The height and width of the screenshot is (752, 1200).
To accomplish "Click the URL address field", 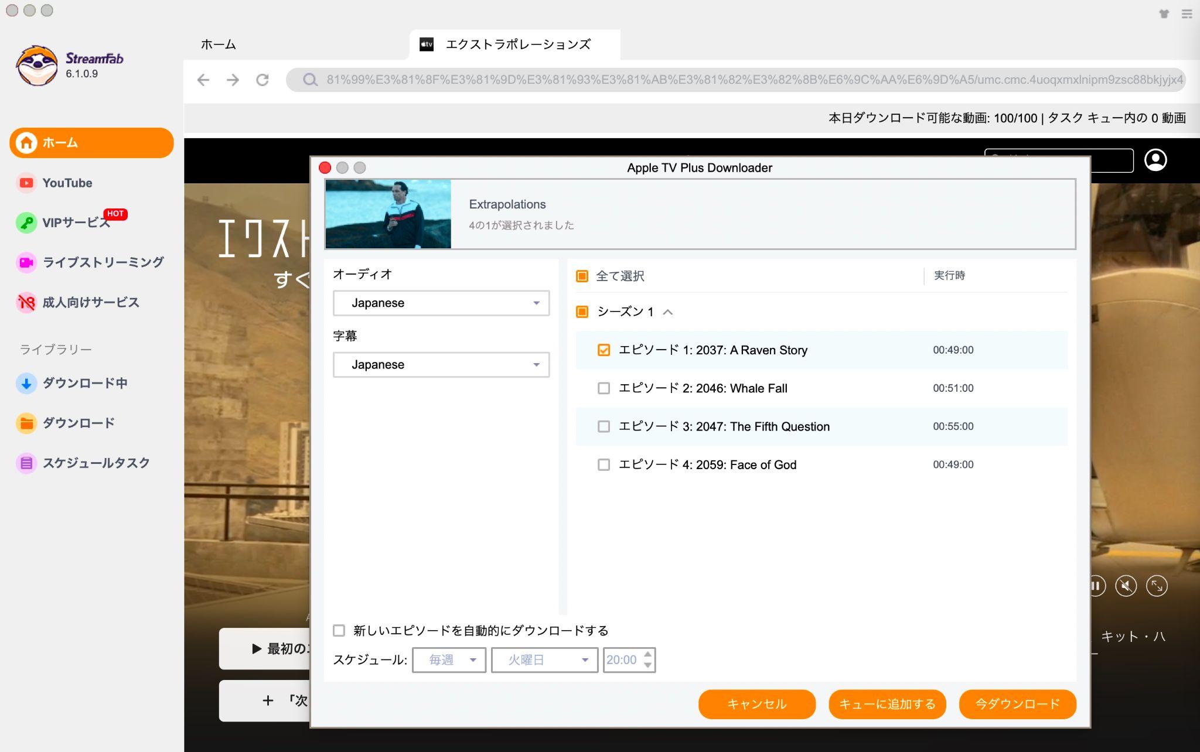I will tap(736, 80).
